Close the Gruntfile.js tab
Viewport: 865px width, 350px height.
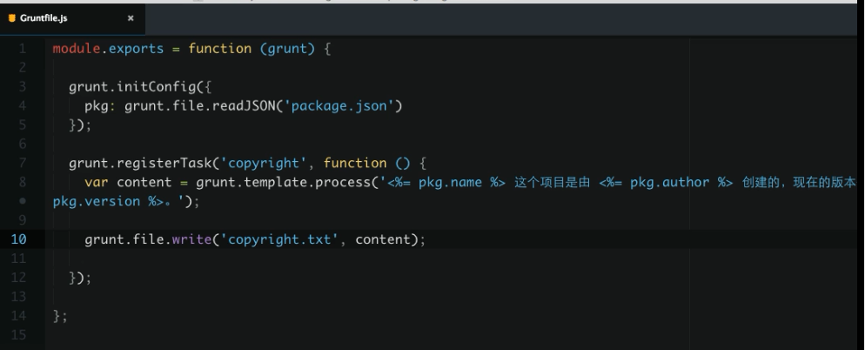pyautogui.click(x=131, y=17)
